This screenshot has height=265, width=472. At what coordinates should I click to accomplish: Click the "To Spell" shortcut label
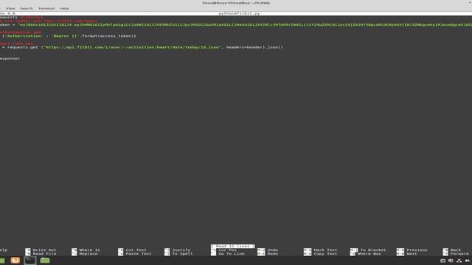[182, 254]
